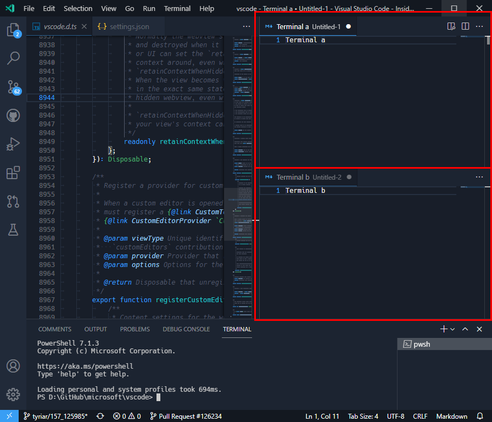Image resolution: width=492 pixels, height=422 pixels.
Task: Click the Split Editor Right icon
Action: click(x=465, y=26)
